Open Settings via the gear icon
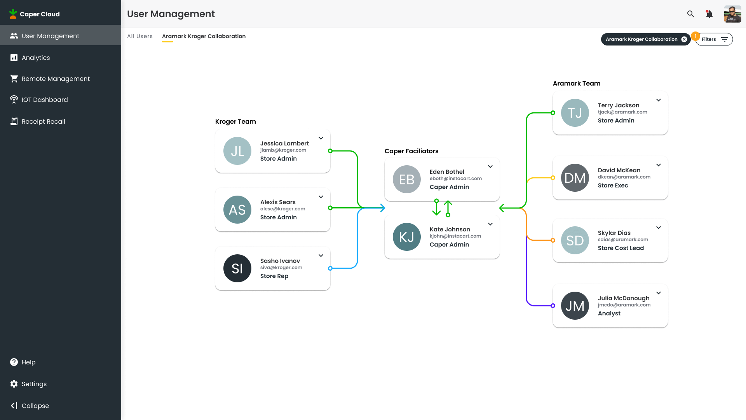The image size is (746, 420). [14, 384]
